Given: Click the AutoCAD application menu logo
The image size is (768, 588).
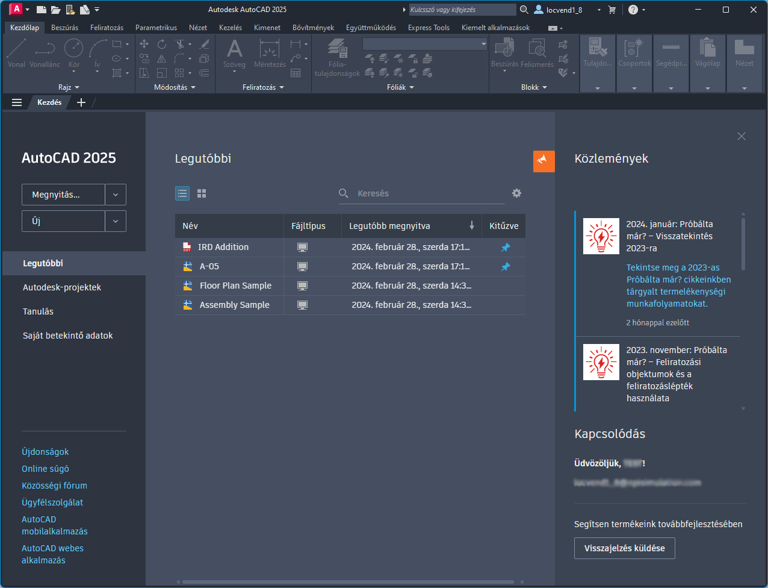Looking at the screenshot, I should pos(16,9).
